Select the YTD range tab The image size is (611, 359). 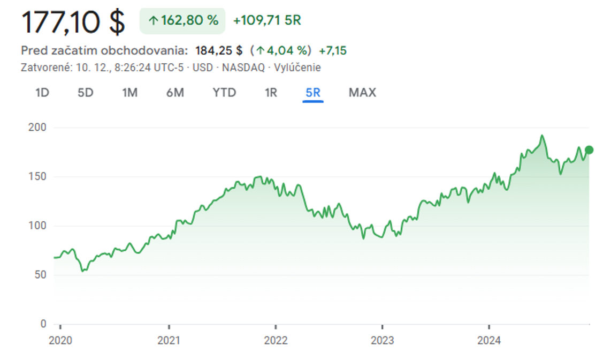click(224, 93)
